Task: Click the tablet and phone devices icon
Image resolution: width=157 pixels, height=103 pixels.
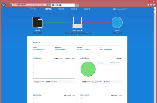Action: point(37,22)
